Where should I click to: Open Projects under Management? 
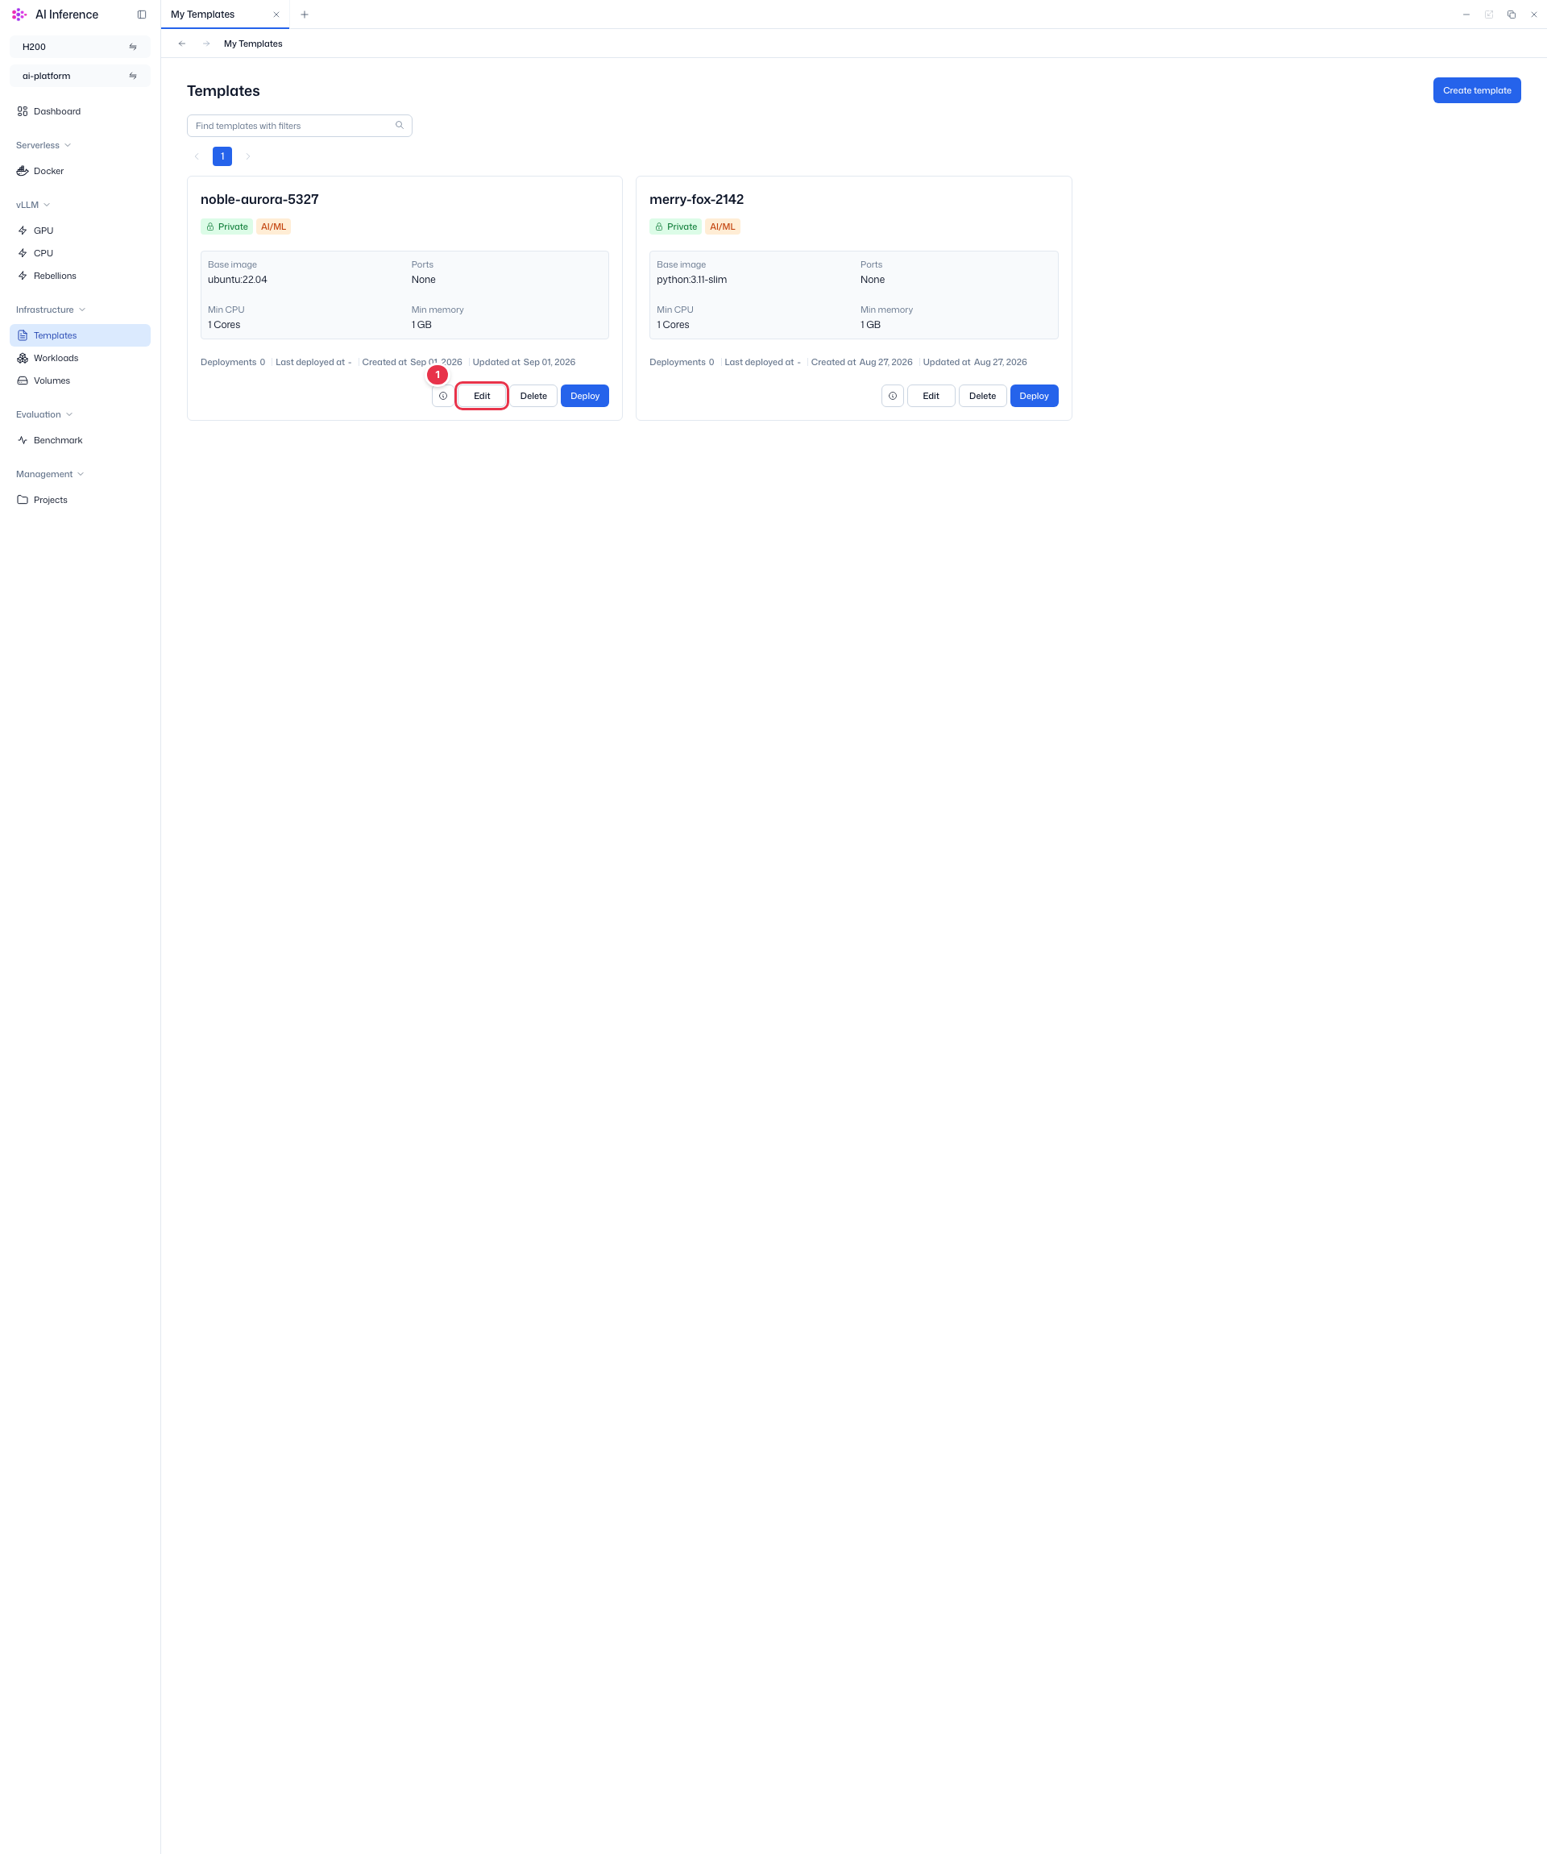(x=81, y=500)
